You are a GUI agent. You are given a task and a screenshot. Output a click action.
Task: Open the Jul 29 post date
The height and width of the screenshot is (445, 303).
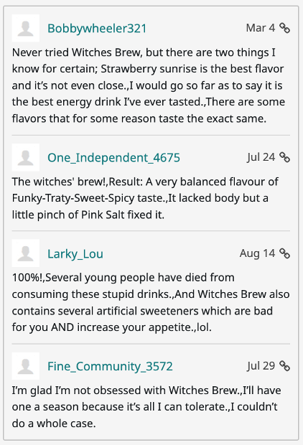[x=261, y=365]
